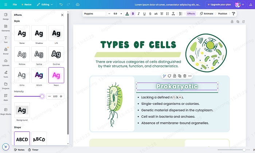Open the Elements panel in sidebar
Screen dimensions: 255x153
(x=6, y=27)
